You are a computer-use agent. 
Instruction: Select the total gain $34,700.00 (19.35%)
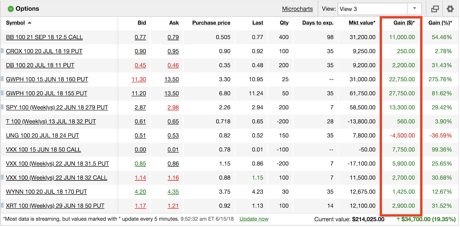pyautogui.click(x=426, y=219)
